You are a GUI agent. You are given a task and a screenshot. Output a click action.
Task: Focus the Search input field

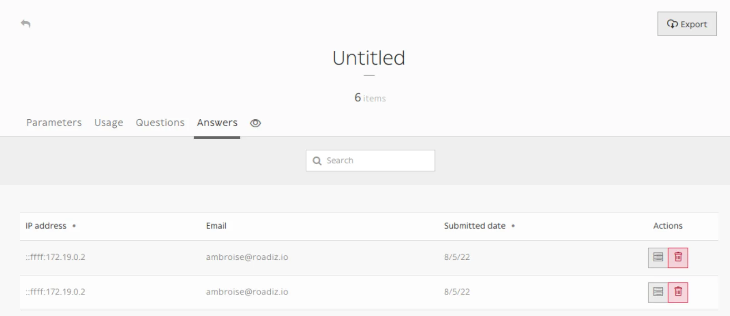[x=370, y=160]
